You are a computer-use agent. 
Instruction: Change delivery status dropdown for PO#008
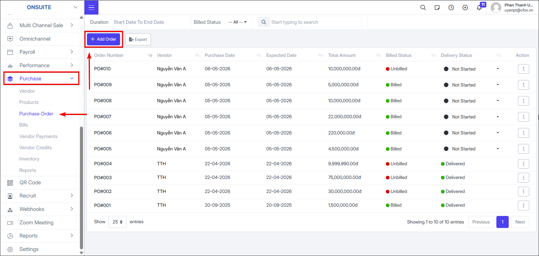pyautogui.click(x=498, y=101)
